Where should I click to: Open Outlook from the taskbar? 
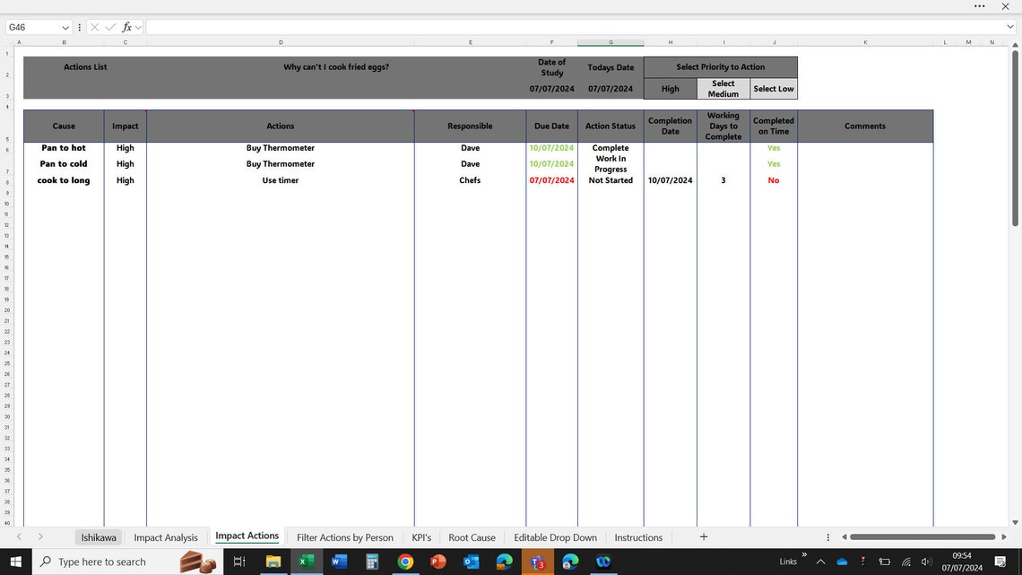click(471, 562)
